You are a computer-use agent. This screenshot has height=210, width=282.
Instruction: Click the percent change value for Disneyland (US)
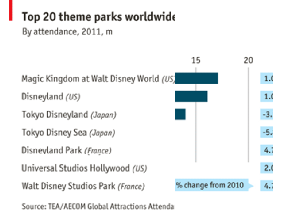[267, 96]
